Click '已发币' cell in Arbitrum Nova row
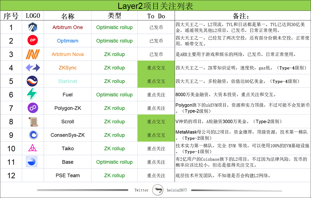 coord(156,54)
